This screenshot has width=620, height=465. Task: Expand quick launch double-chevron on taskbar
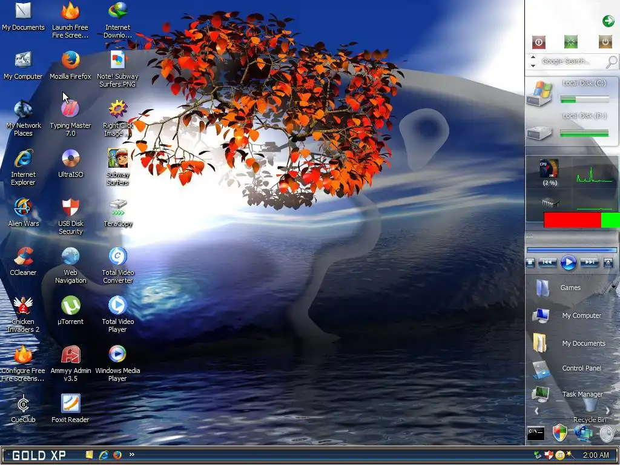point(131,455)
